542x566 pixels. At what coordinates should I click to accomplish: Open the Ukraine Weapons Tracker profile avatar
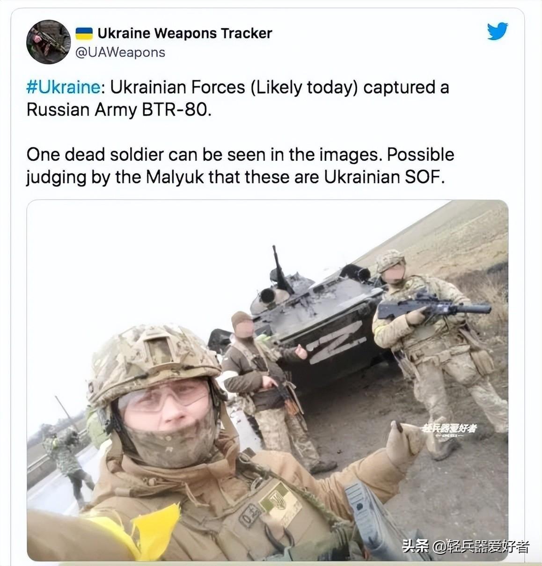click(x=48, y=42)
